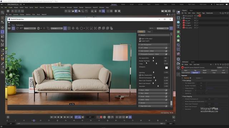Click the Attributes up arrow icon
This screenshot has width=229, height=128.
pyautogui.click(x=215, y=64)
